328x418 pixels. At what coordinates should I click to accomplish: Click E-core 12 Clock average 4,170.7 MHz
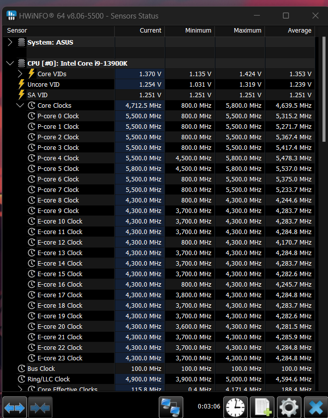[293, 242]
